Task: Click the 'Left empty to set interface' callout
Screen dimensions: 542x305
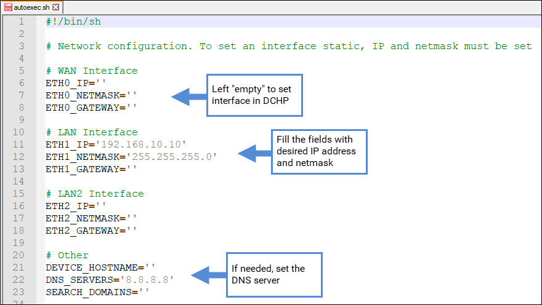Action: (x=254, y=95)
